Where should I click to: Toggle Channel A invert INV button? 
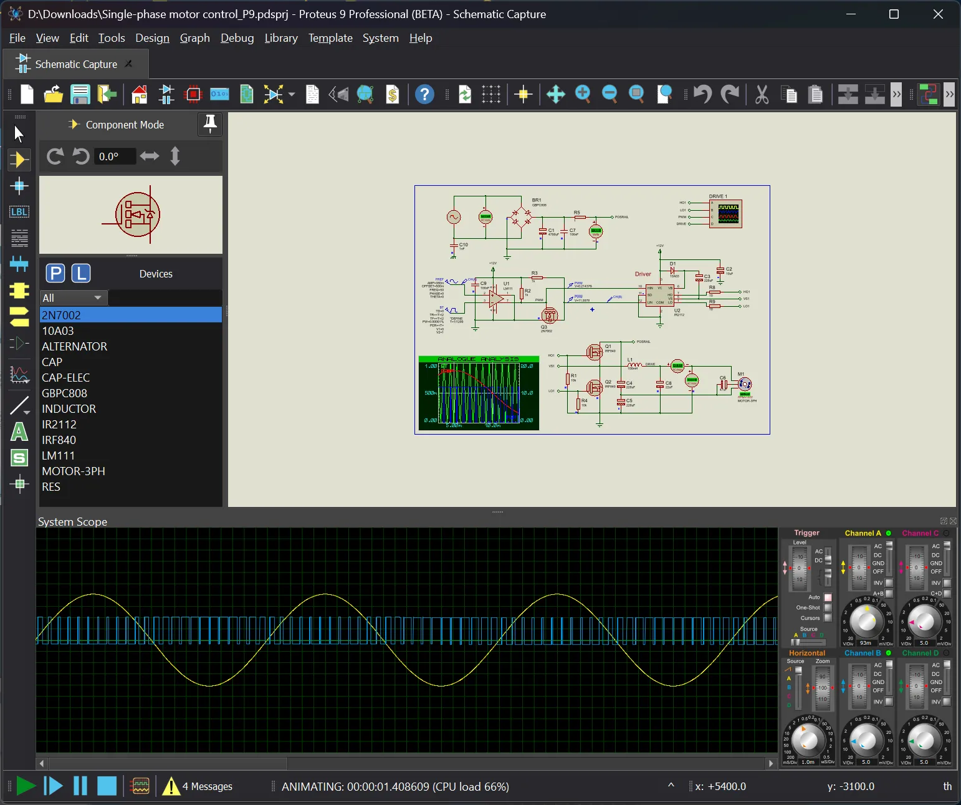[889, 583]
